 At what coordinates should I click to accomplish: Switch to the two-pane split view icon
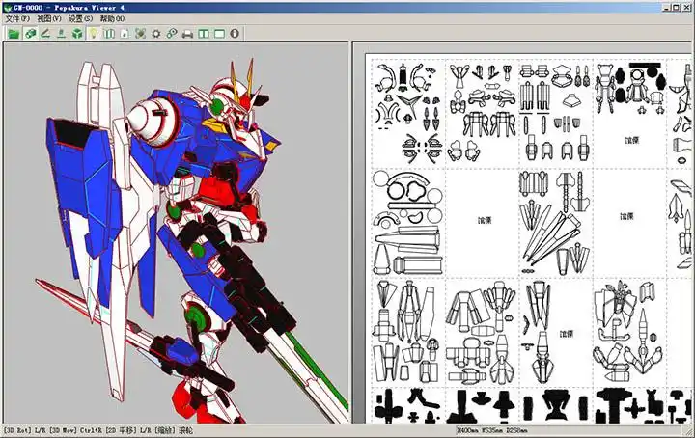pos(204,34)
